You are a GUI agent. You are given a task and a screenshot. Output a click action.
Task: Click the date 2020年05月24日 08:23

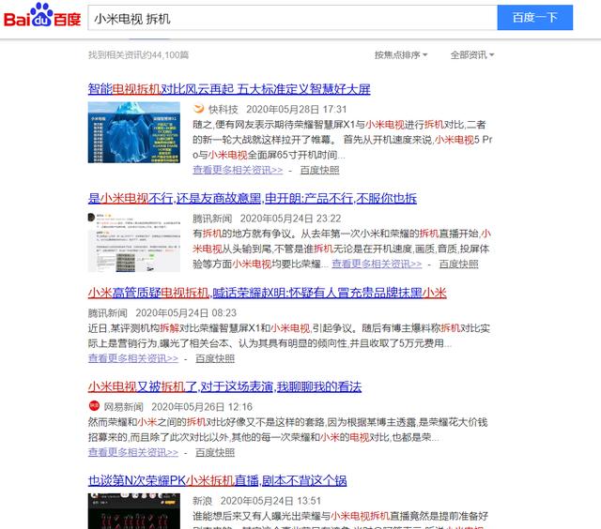click(186, 313)
